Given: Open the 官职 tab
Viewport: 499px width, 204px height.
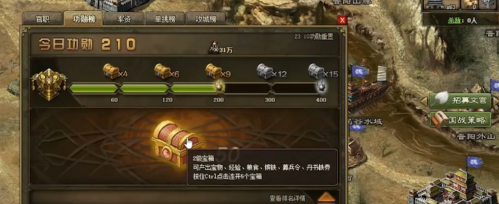Looking at the screenshot, I should [43, 19].
